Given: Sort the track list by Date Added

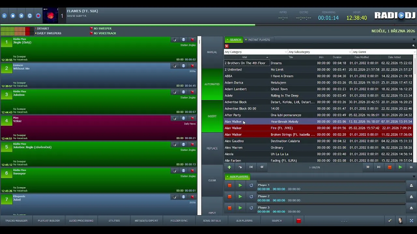Looking at the screenshot, I should (x=394, y=57).
